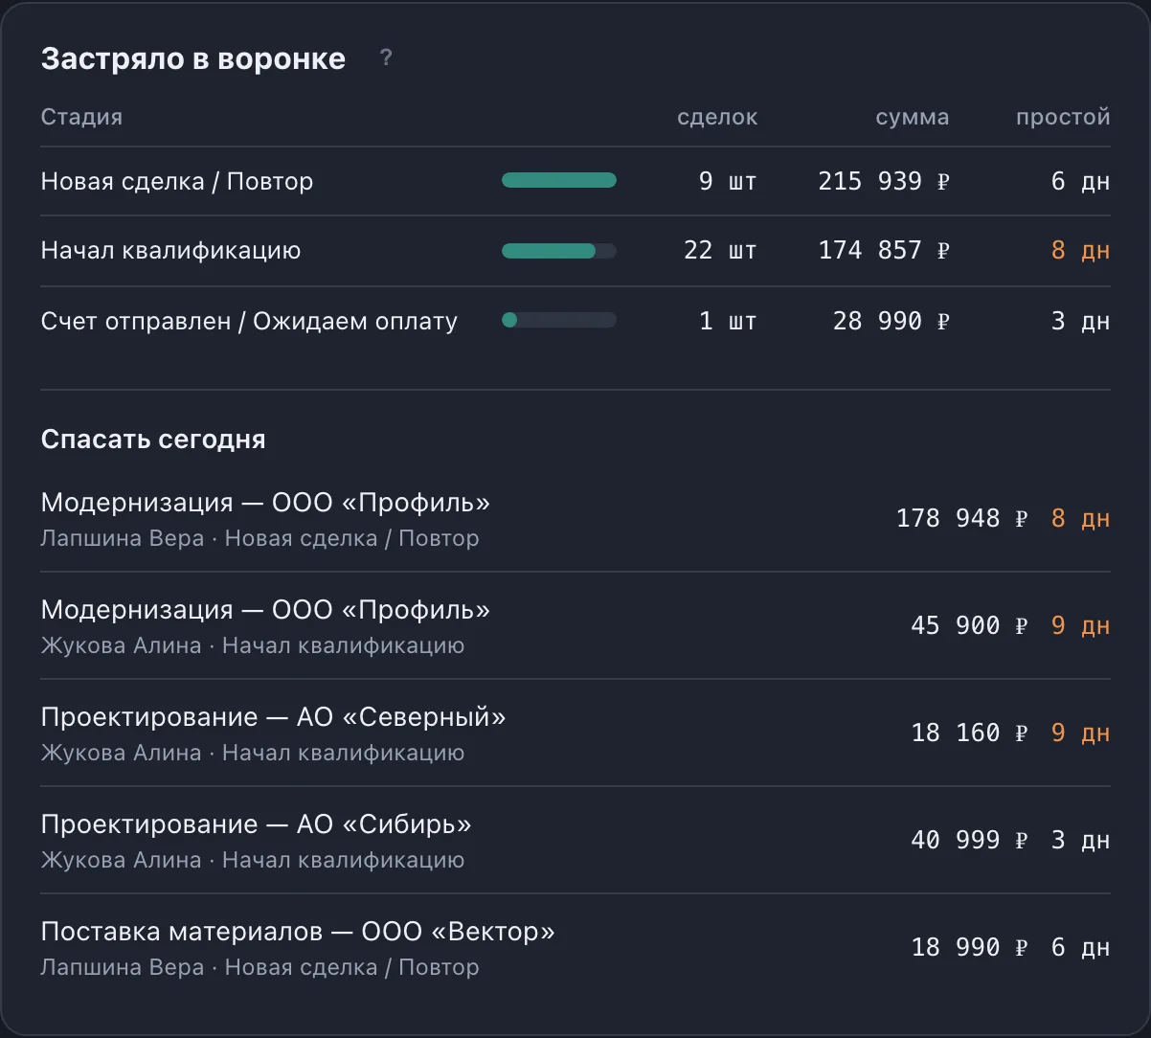The width and height of the screenshot is (1151, 1038).
Task: Click the amount '45 900 ₽'
Action: pos(969,625)
